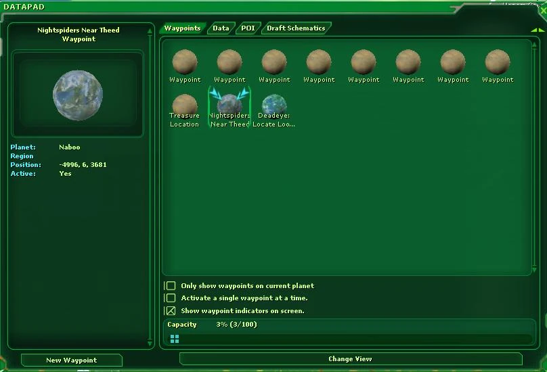Viewport: 547px width, 372px height.
Task: Open the Data tab
Action: tap(221, 28)
